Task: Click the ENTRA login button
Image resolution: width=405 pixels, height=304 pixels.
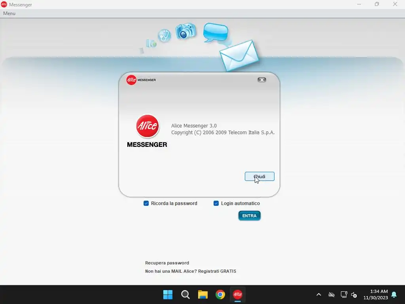Action: coord(249,216)
